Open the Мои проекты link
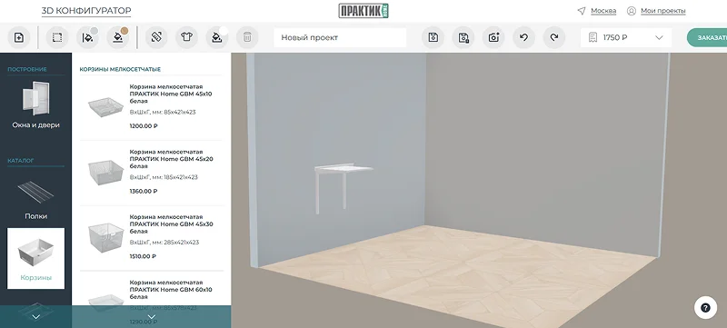The width and height of the screenshot is (727, 328). pos(663,11)
